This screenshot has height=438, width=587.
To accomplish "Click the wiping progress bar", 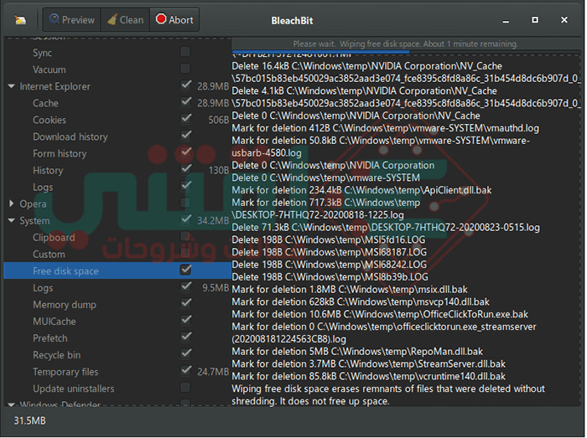I will pyautogui.click(x=406, y=52).
